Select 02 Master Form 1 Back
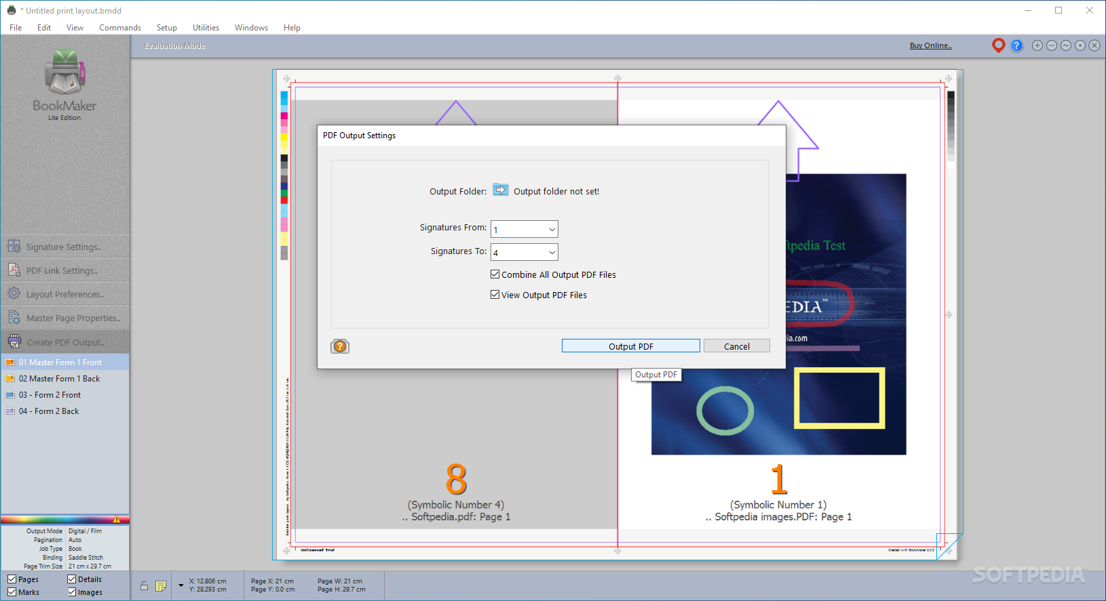This screenshot has height=601, width=1106. tap(65, 379)
